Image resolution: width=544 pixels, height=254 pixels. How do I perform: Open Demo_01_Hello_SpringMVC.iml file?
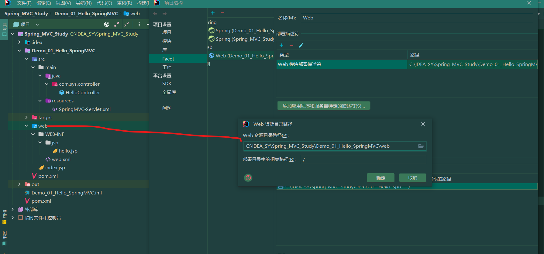pyautogui.click(x=63, y=193)
